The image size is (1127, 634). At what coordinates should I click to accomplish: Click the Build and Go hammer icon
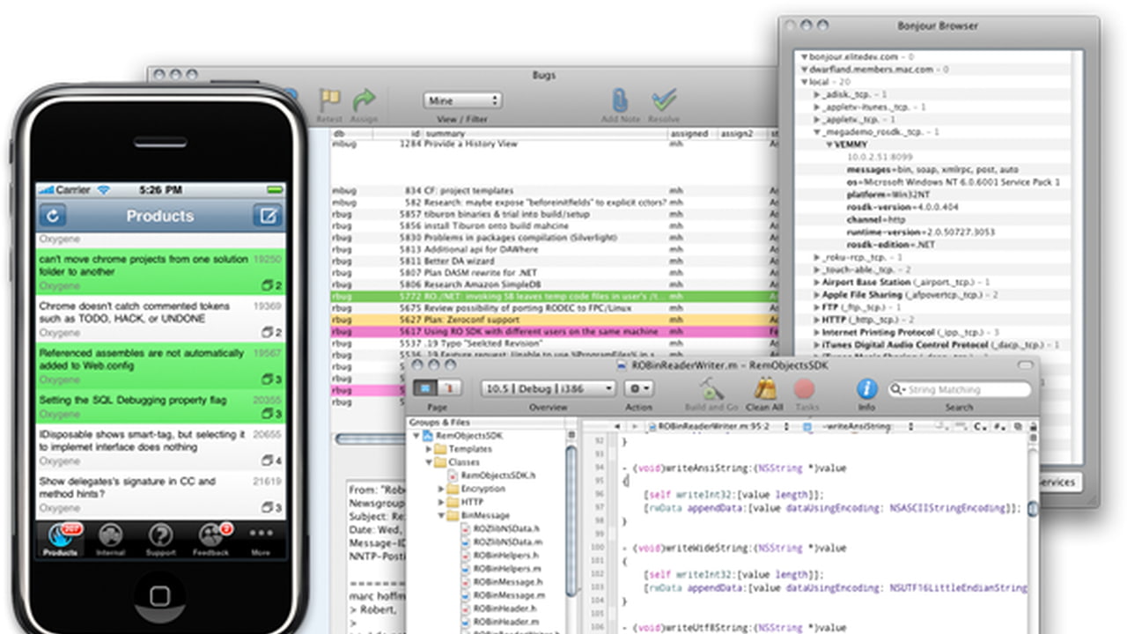[x=710, y=388]
